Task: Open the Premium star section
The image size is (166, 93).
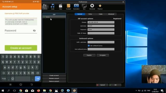Action: point(100,7)
